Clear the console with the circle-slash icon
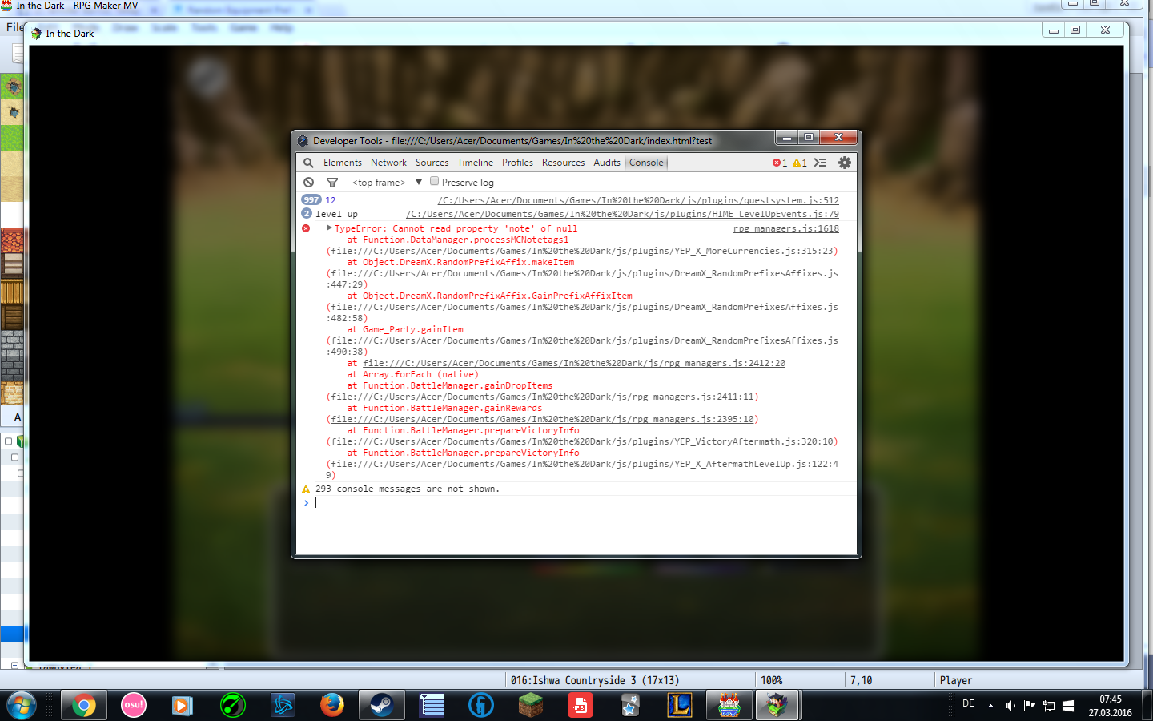This screenshot has height=721, width=1153. pyautogui.click(x=308, y=183)
